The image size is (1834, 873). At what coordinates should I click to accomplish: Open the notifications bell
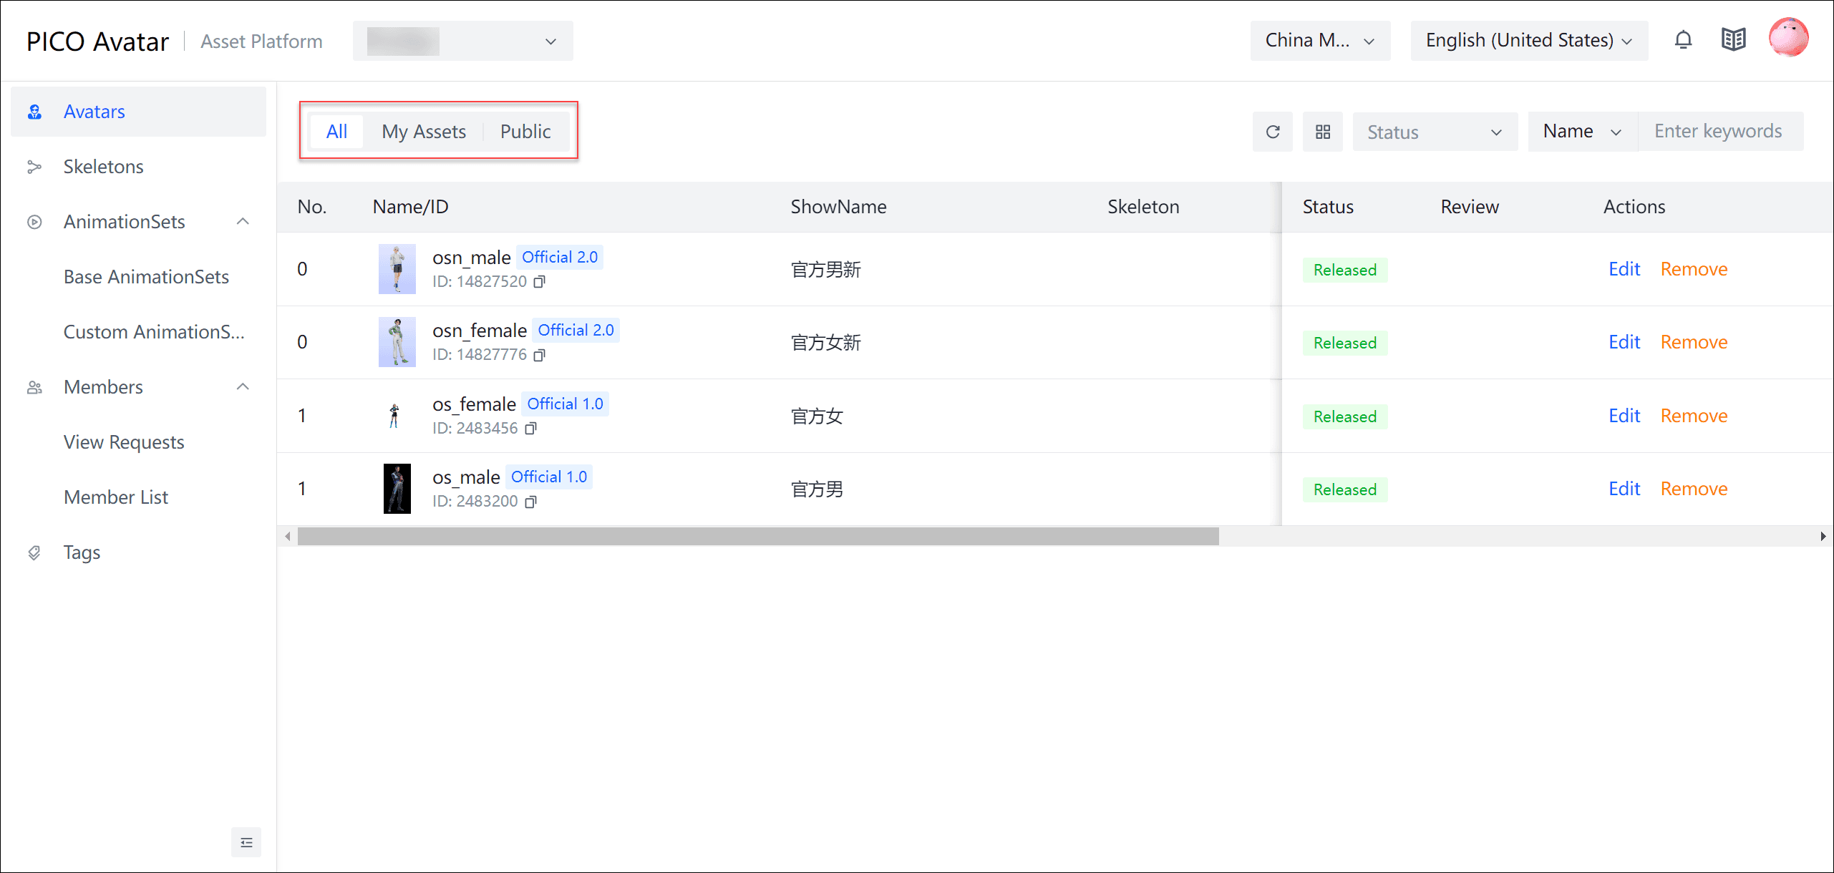1683,40
